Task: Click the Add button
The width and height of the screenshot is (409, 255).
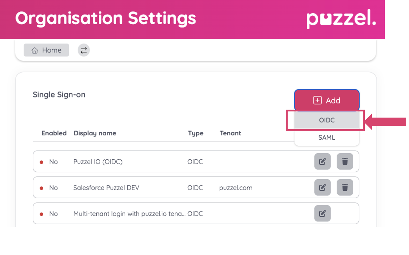Action: coord(327,100)
